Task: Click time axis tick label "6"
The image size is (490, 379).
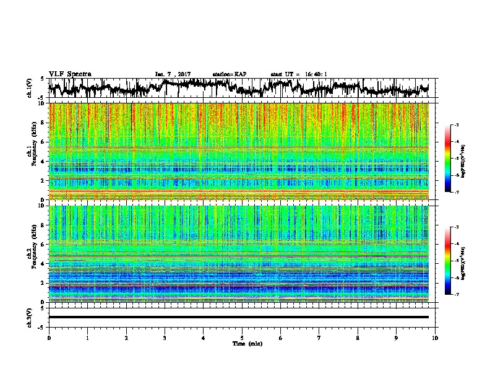Action: (281, 338)
